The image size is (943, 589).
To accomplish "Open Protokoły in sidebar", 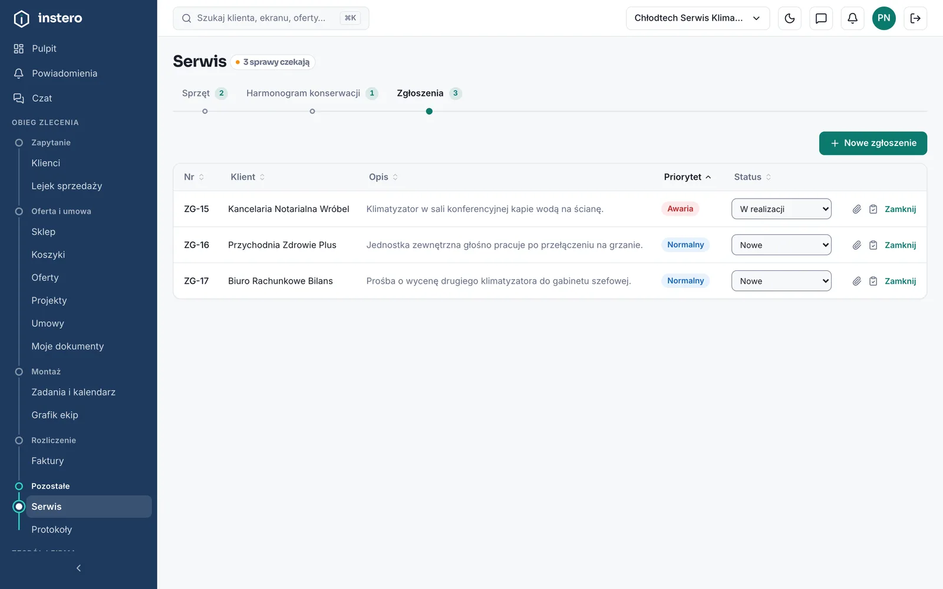I will coord(88,530).
